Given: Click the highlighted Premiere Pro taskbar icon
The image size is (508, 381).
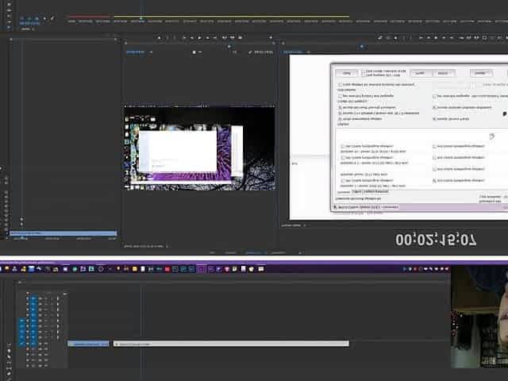Looking at the screenshot, I should point(201,269).
